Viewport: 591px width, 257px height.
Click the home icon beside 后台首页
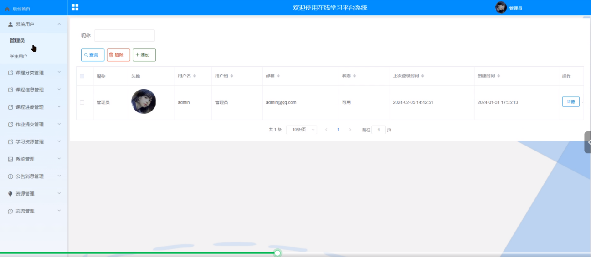pos(7,9)
